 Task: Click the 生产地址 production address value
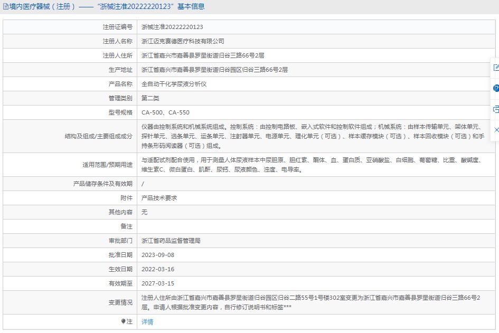214,70
